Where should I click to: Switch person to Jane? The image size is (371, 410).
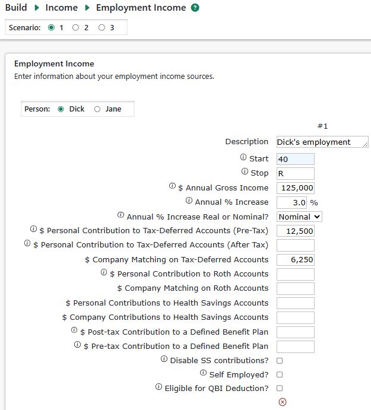coord(97,109)
